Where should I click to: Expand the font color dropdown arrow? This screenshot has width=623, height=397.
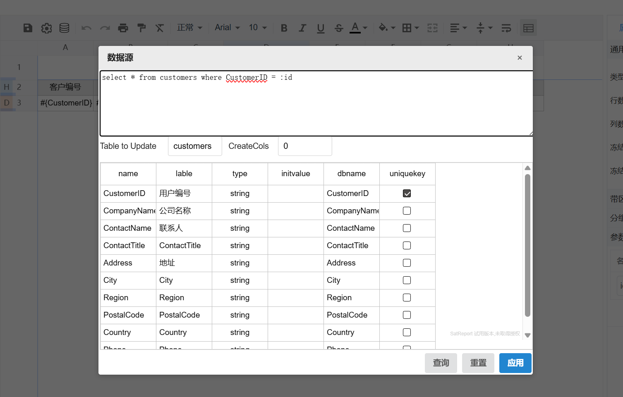pyautogui.click(x=365, y=28)
